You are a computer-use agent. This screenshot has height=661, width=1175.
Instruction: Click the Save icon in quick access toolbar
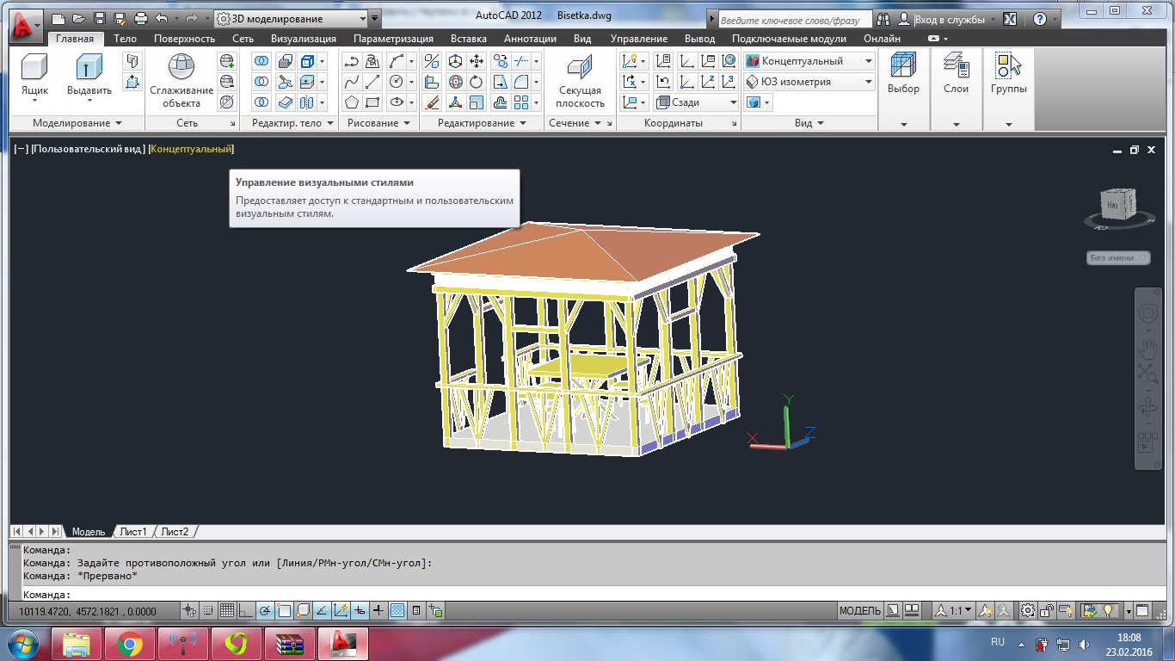(x=99, y=18)
